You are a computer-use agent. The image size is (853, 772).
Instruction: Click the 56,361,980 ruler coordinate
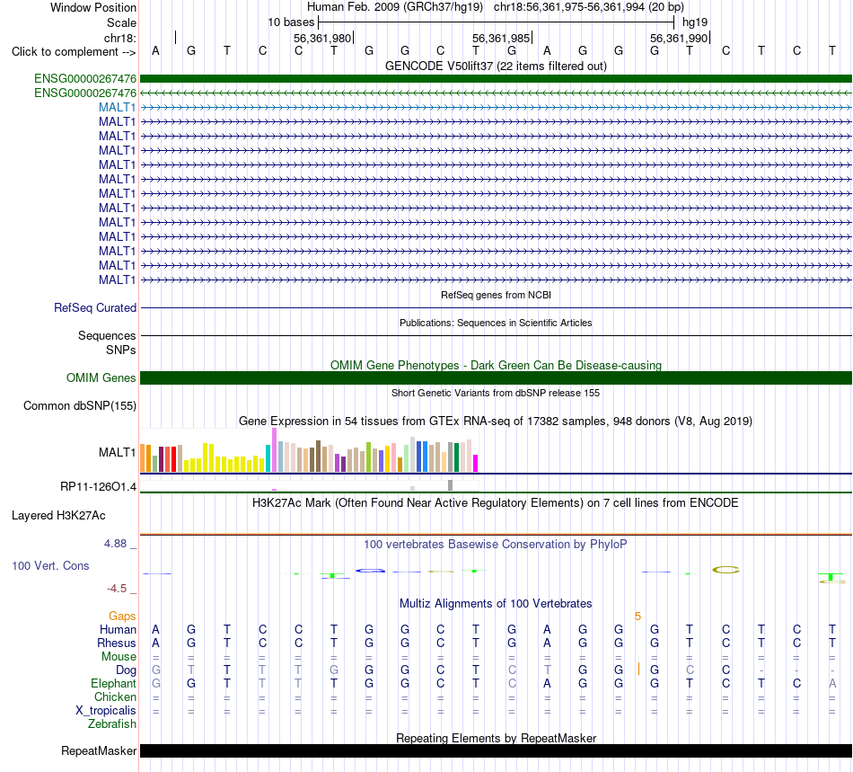[322, 38]
